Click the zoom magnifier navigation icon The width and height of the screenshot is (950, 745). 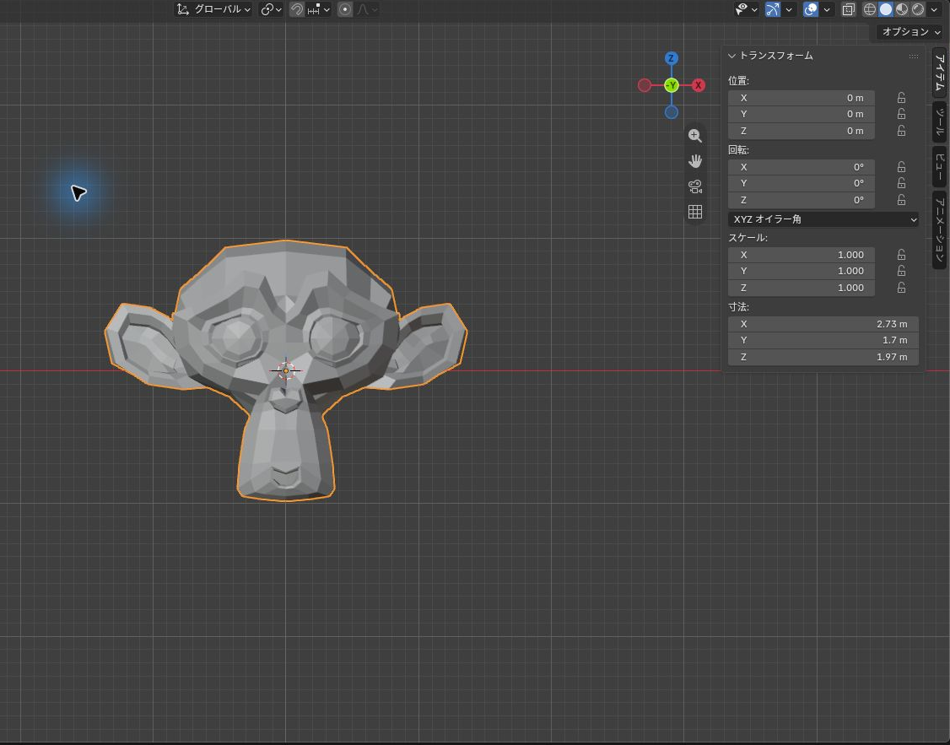[695, 136]
